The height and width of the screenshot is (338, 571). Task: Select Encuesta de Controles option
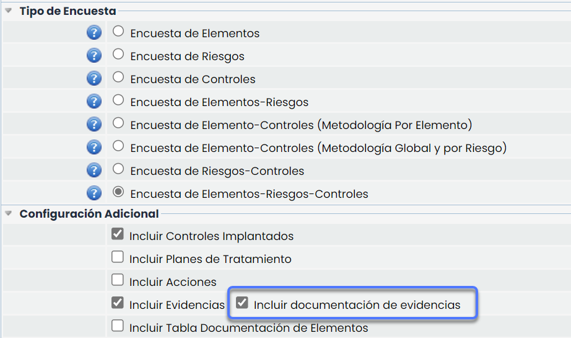[118, 78]
